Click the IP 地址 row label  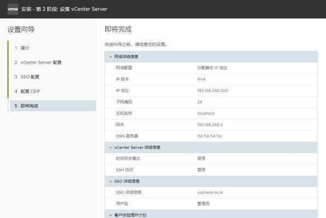coord(123,90)
